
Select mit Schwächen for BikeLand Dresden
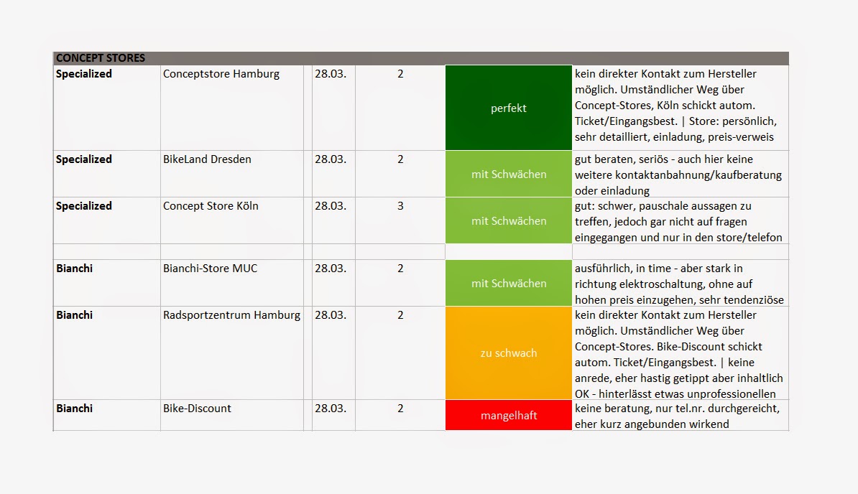[508, 174]
